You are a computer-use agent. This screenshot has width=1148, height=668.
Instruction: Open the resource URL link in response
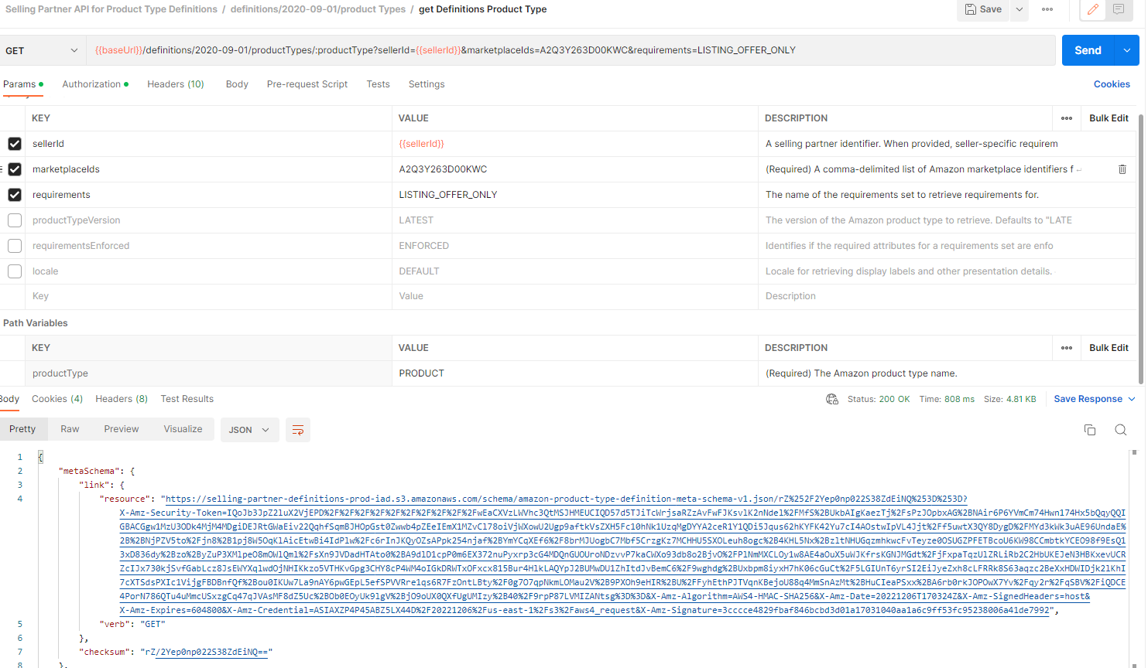tap(622, 554)
